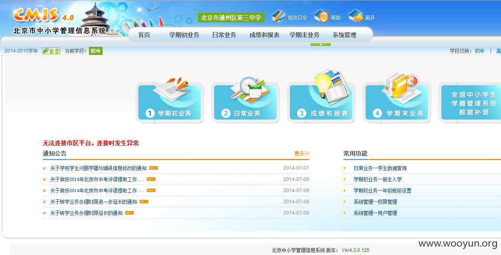501x255 pixels.
Task: Open shortcut 日常业务--学生数据查询
Action: (x=380, y=168)
